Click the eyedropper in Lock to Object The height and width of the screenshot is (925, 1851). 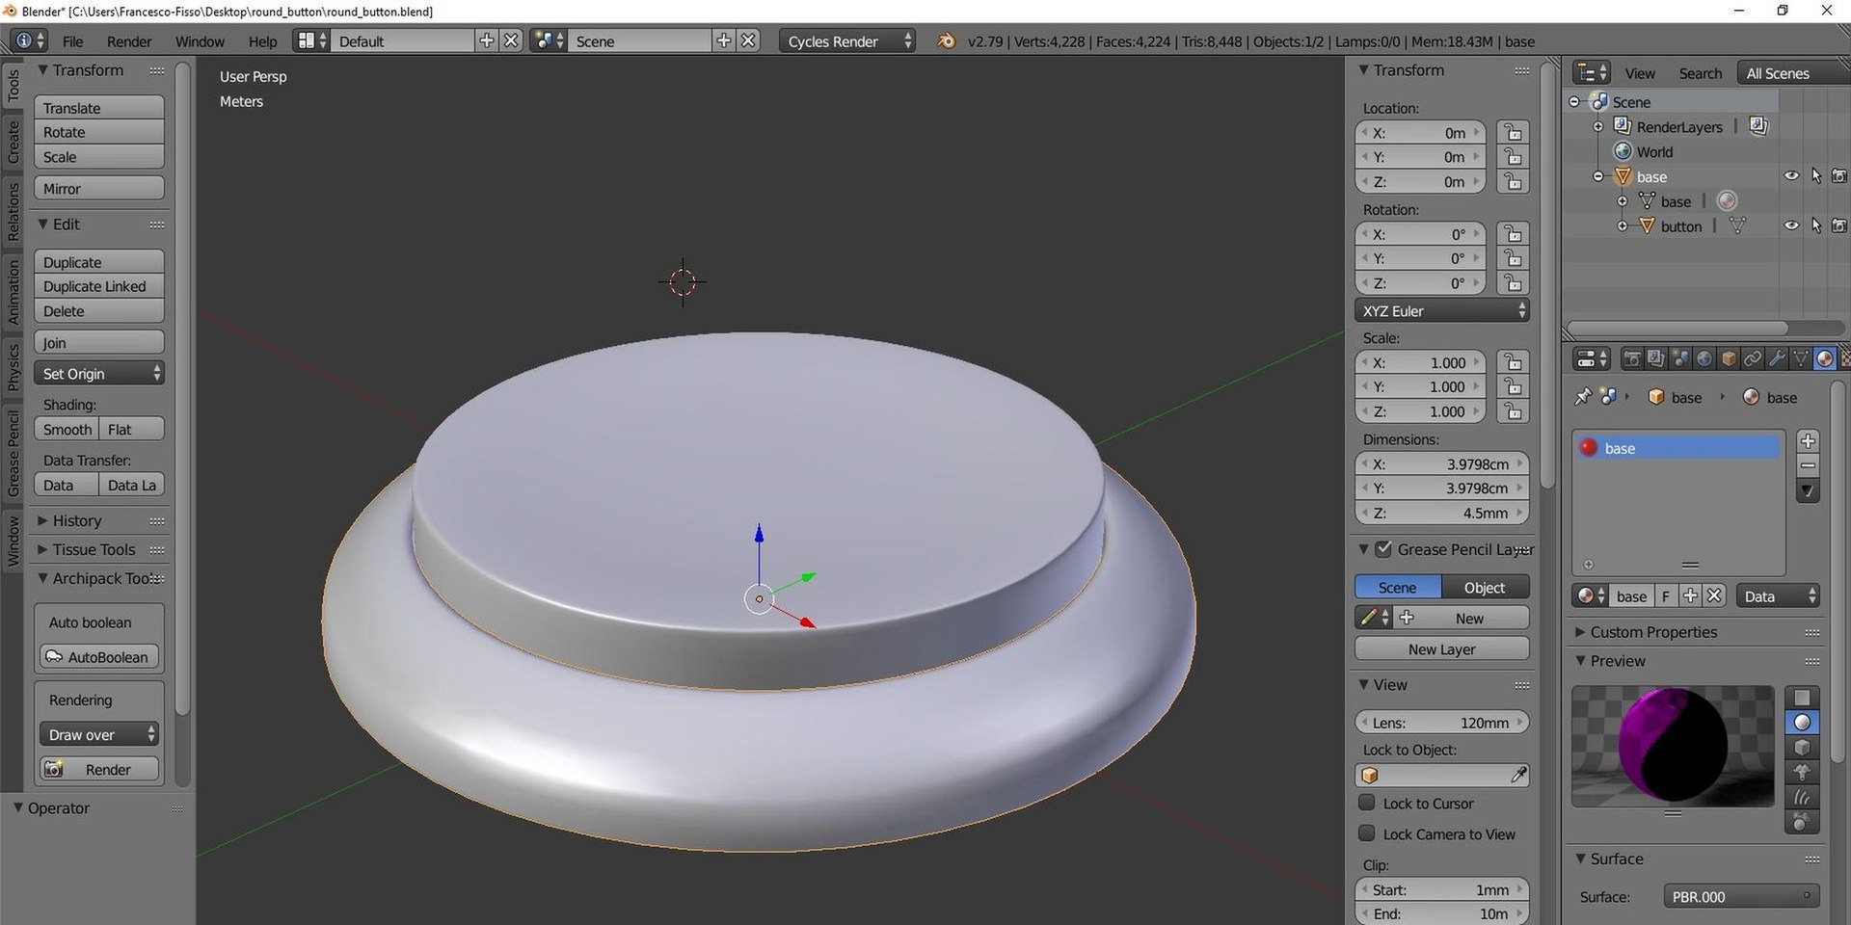[1517, 776]
